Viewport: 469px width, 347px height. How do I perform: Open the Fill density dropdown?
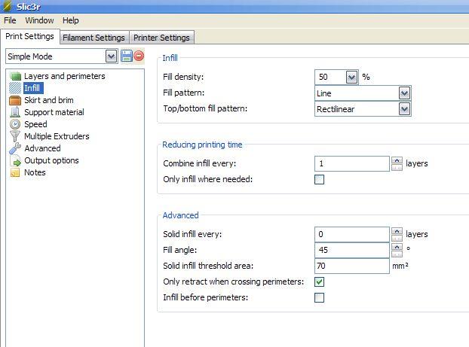pyautogui.click(x=351, y=78)
